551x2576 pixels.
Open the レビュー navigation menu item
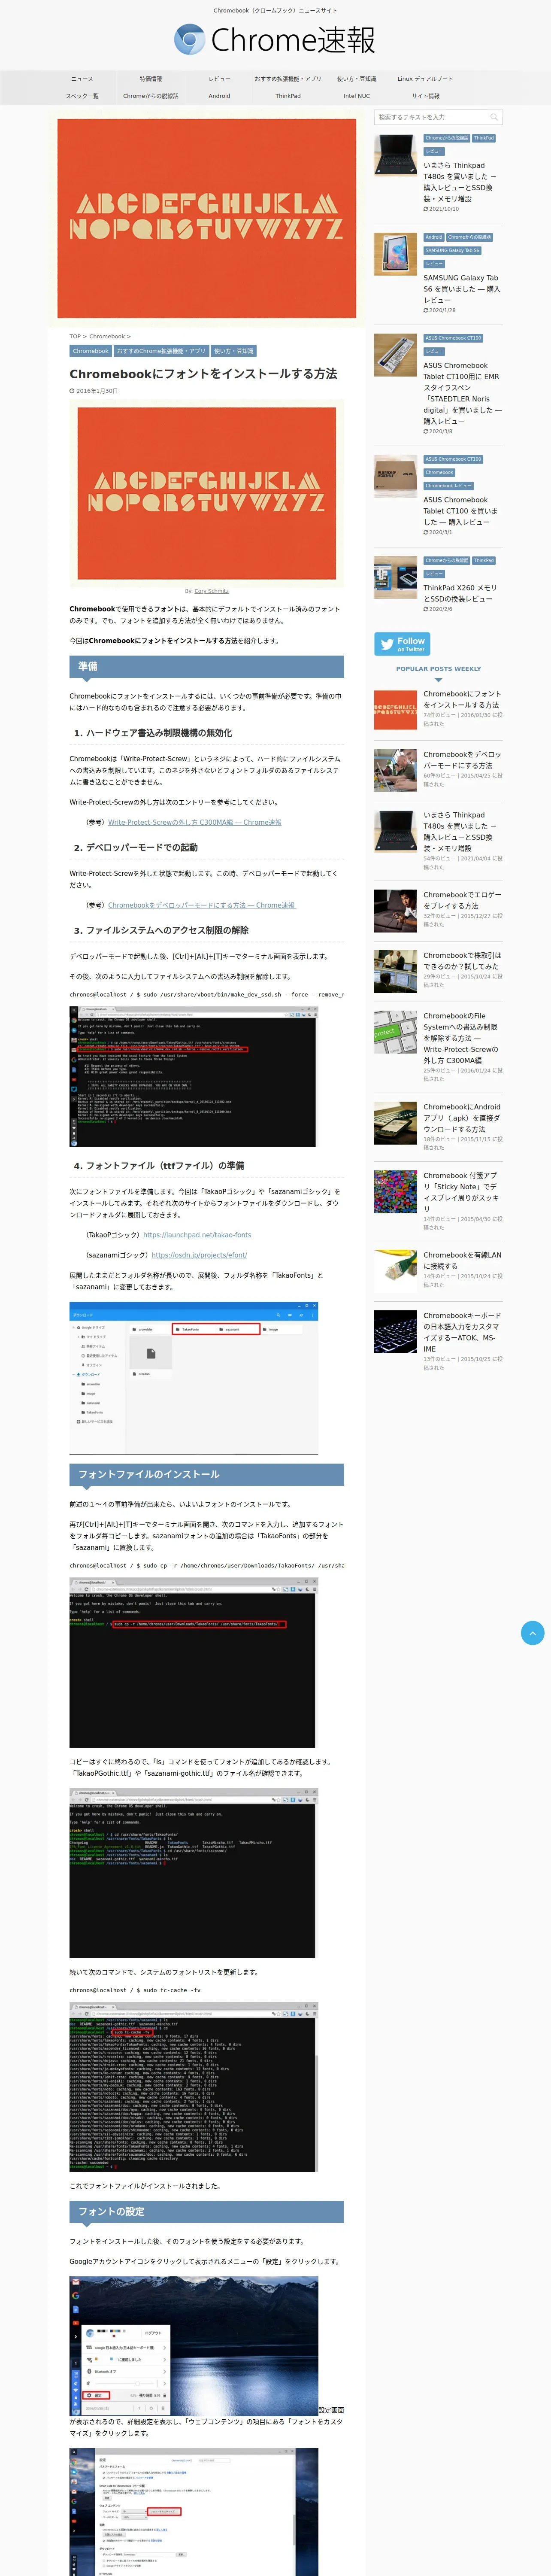tap(219, 79)
